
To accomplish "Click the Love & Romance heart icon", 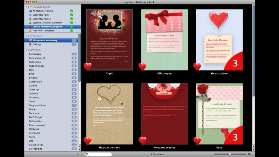I will pos(30,27).
